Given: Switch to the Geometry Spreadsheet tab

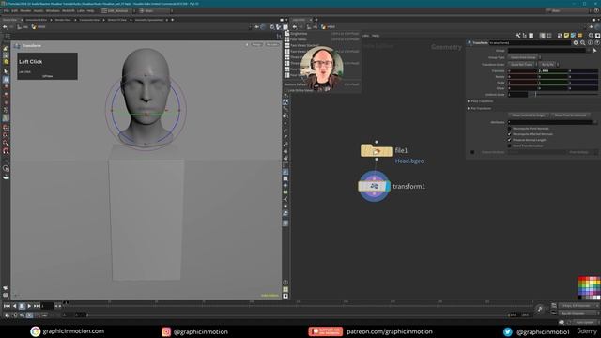Looking at the screenshot, I should 148,20.
